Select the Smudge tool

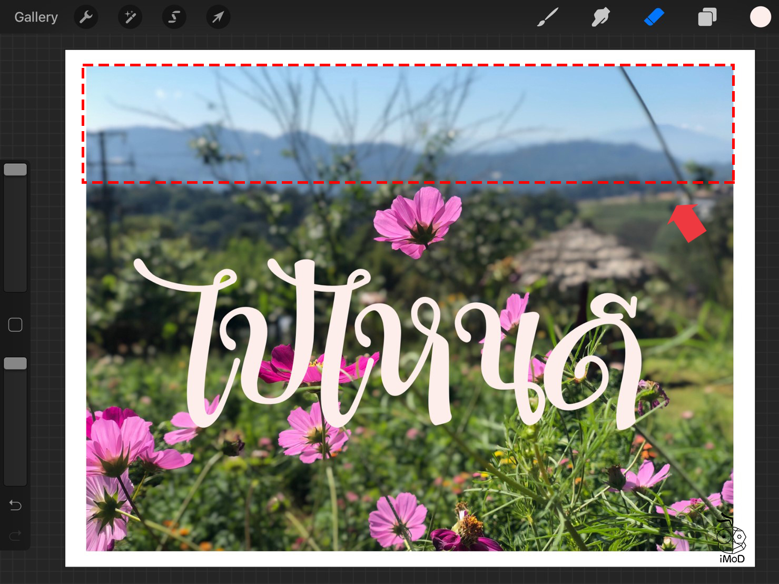tap(600, 17)
